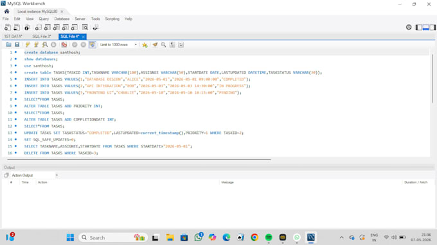437x245 pixels.
Task: Open Spotify from the taskbar
Action: (269, 237)
